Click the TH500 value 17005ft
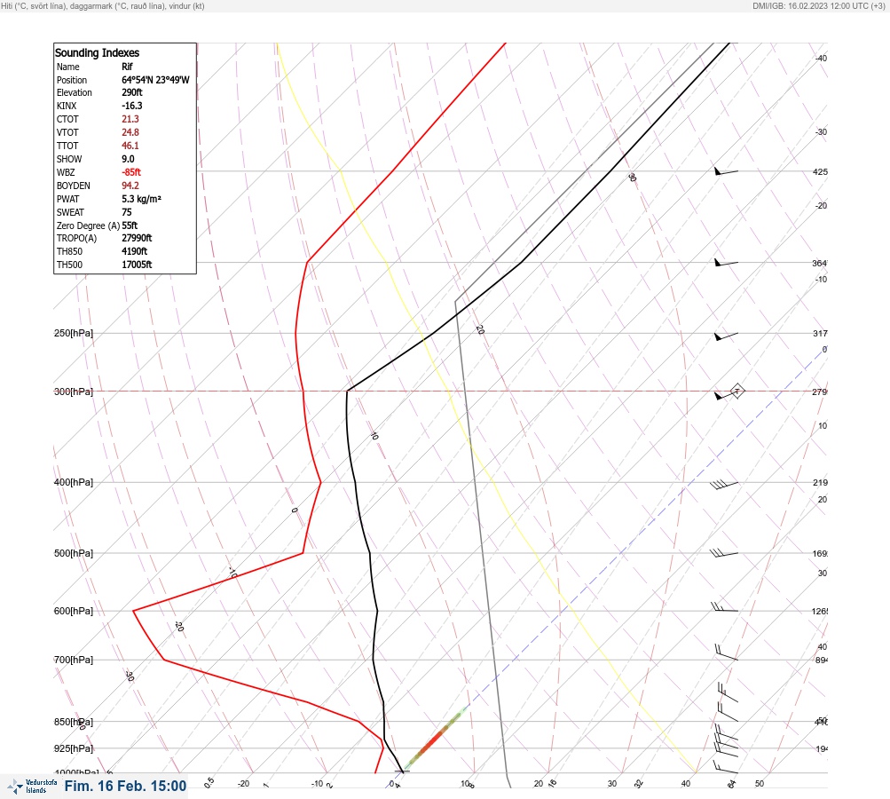The image size is (890, 799). [x=137, y=265]
